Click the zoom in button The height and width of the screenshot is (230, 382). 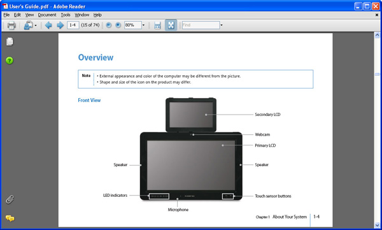click(x=118, y=25)
